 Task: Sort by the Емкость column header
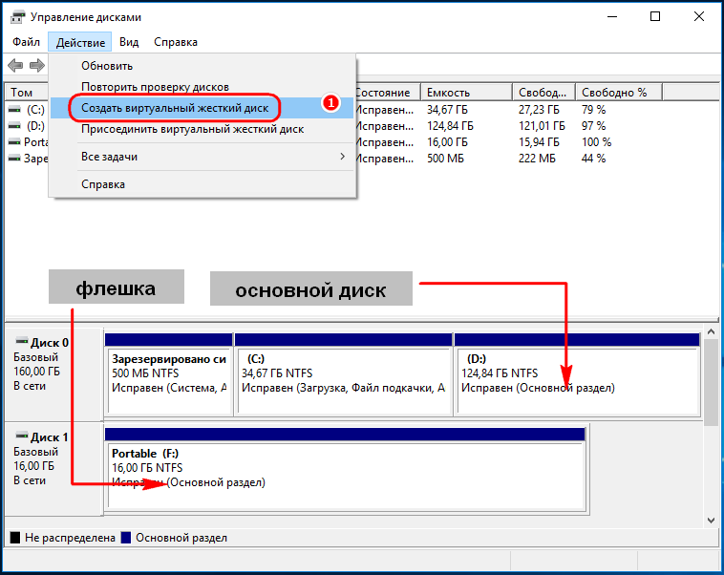466,93
